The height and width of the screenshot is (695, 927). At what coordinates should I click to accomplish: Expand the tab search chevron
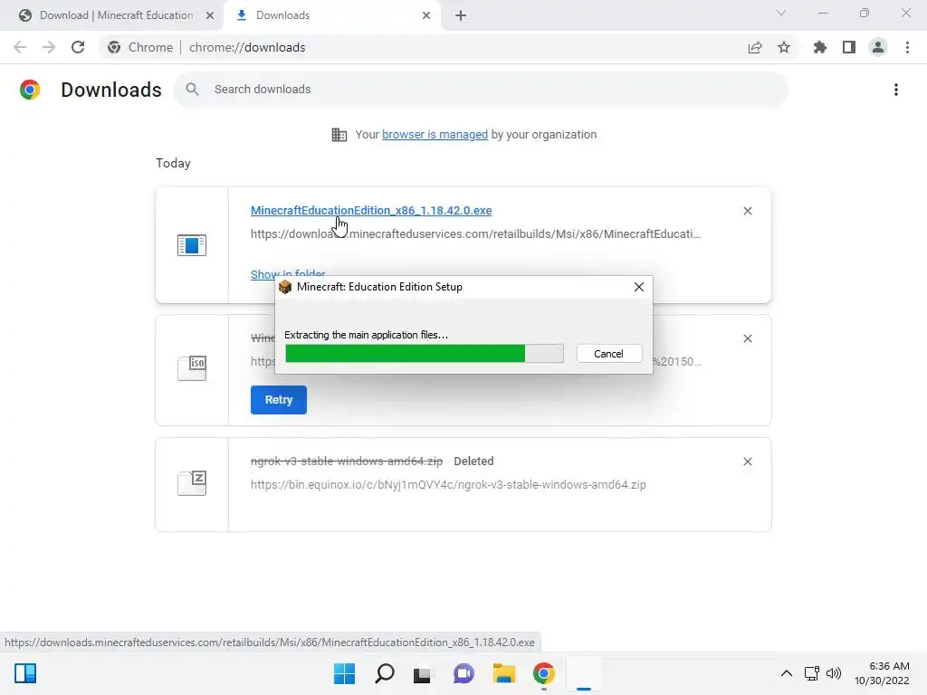(781, 13)
